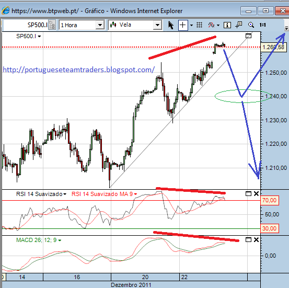Viewport: 289px width, 288px height.
Task: Expand the MACD 26; 12; 9 menu
Action: (60, 240)
